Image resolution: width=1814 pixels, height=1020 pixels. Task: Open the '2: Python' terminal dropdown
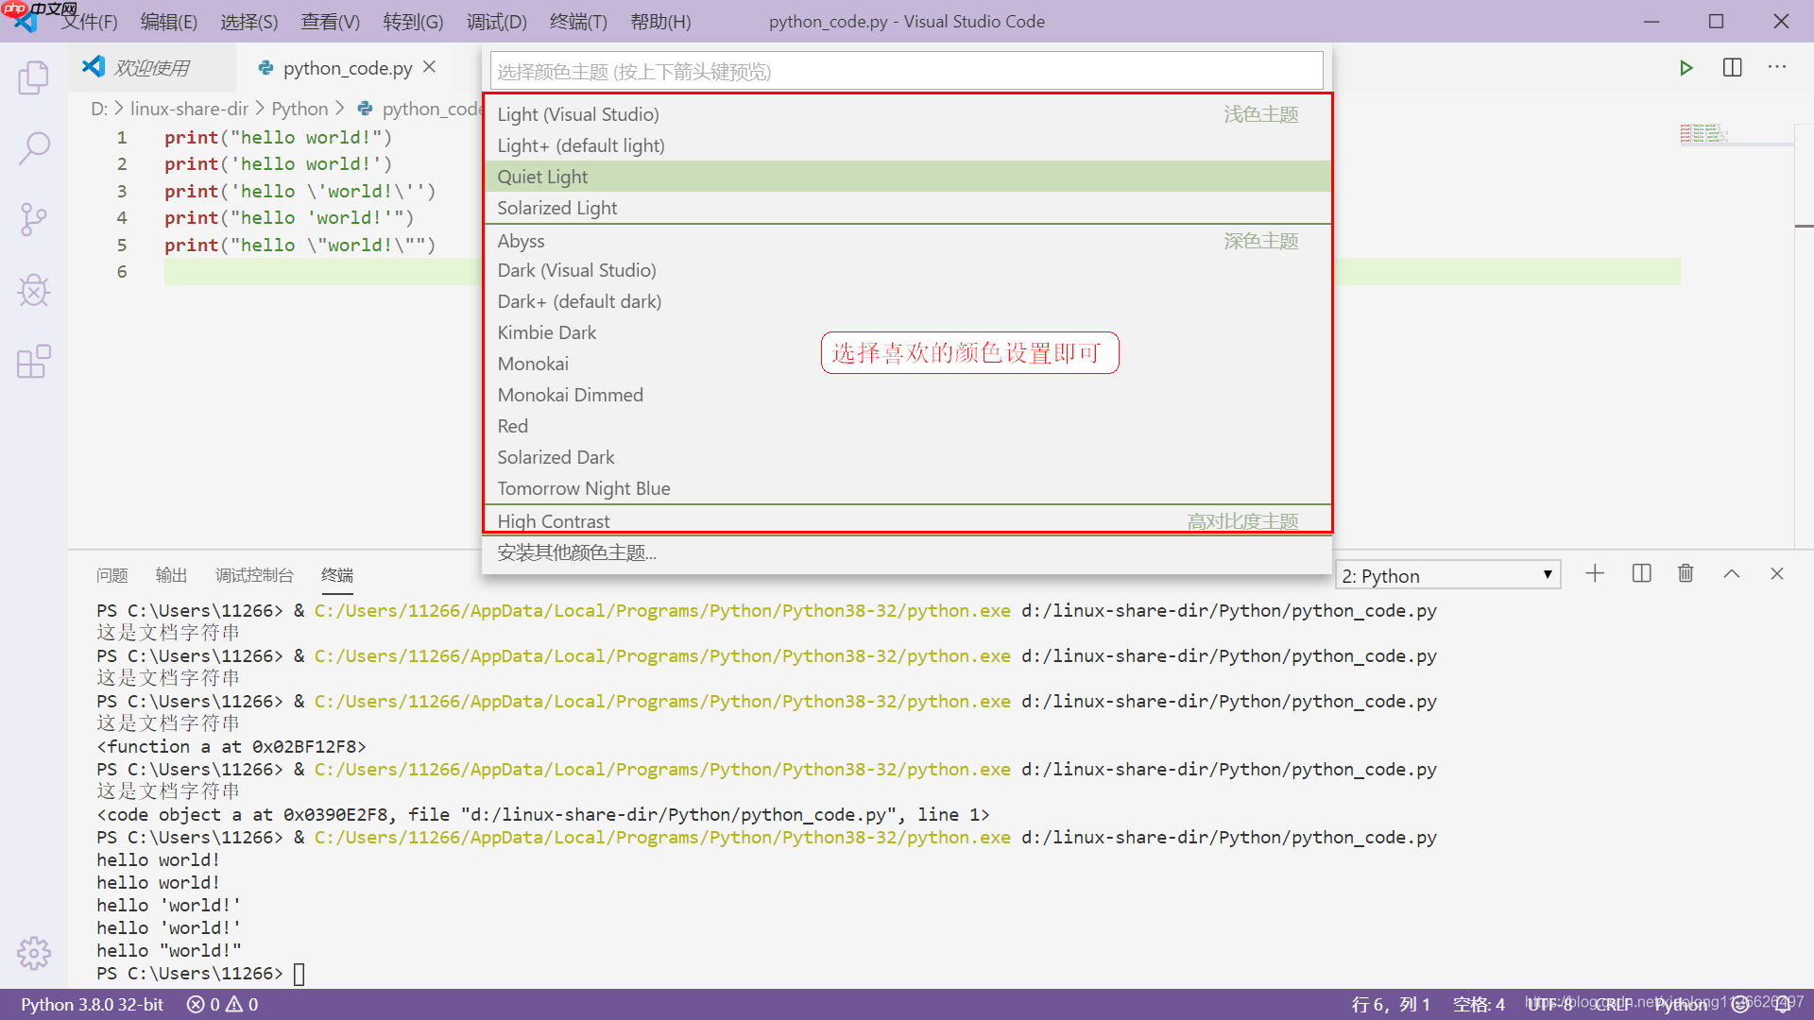click(x=1447, y=574)
